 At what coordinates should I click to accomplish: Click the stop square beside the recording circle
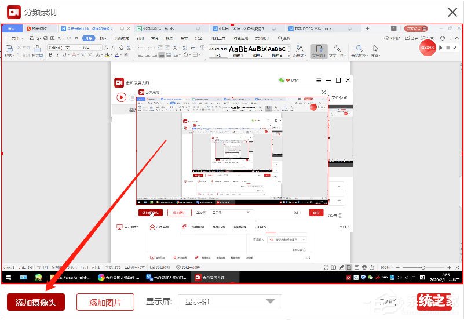tap(448, 48)
